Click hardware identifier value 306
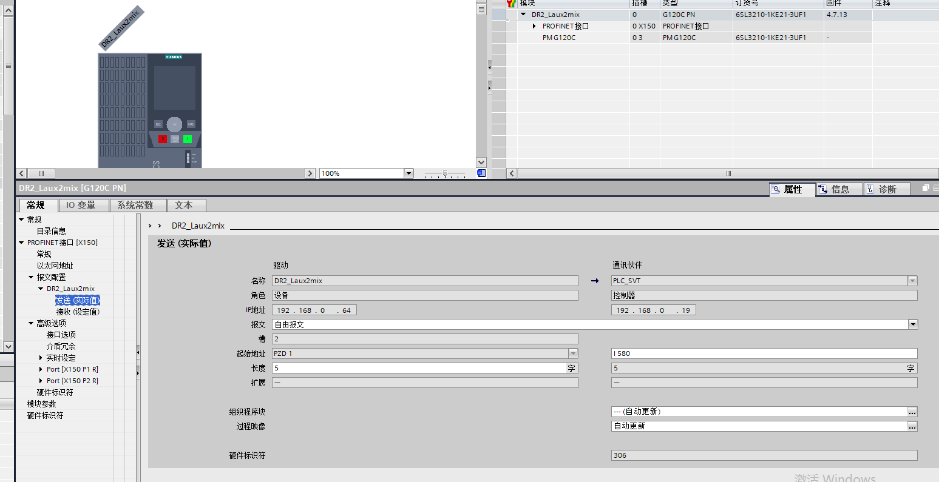Image resolution: width=939 pixels, height=482 pixels. [764, 455]
